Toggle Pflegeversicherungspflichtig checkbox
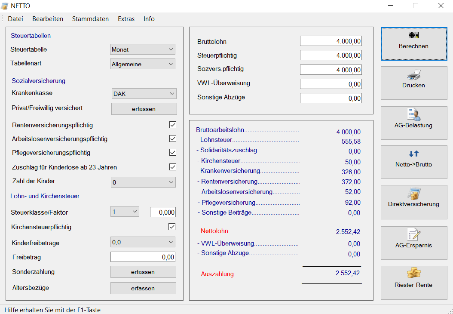 click(173, 152)
